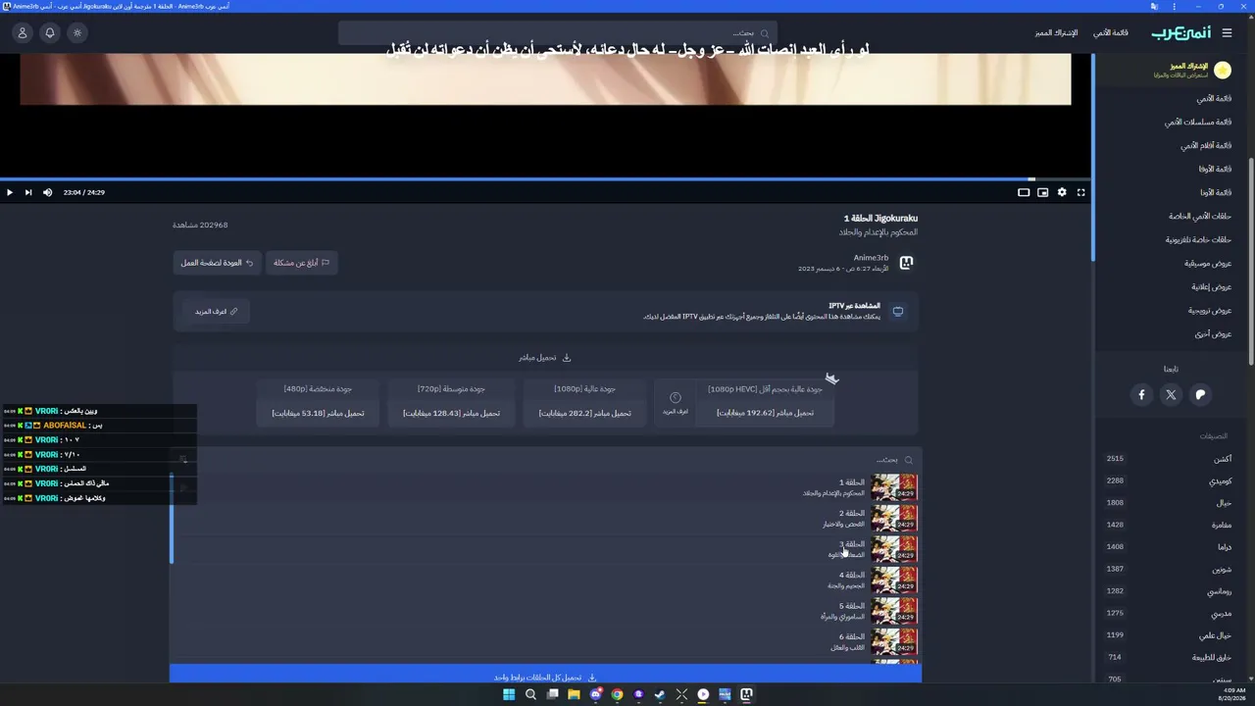Open الإشتراك المميز in the top navigation
The height and width of the screenshot is (706, 1255).
(1056, 32)
